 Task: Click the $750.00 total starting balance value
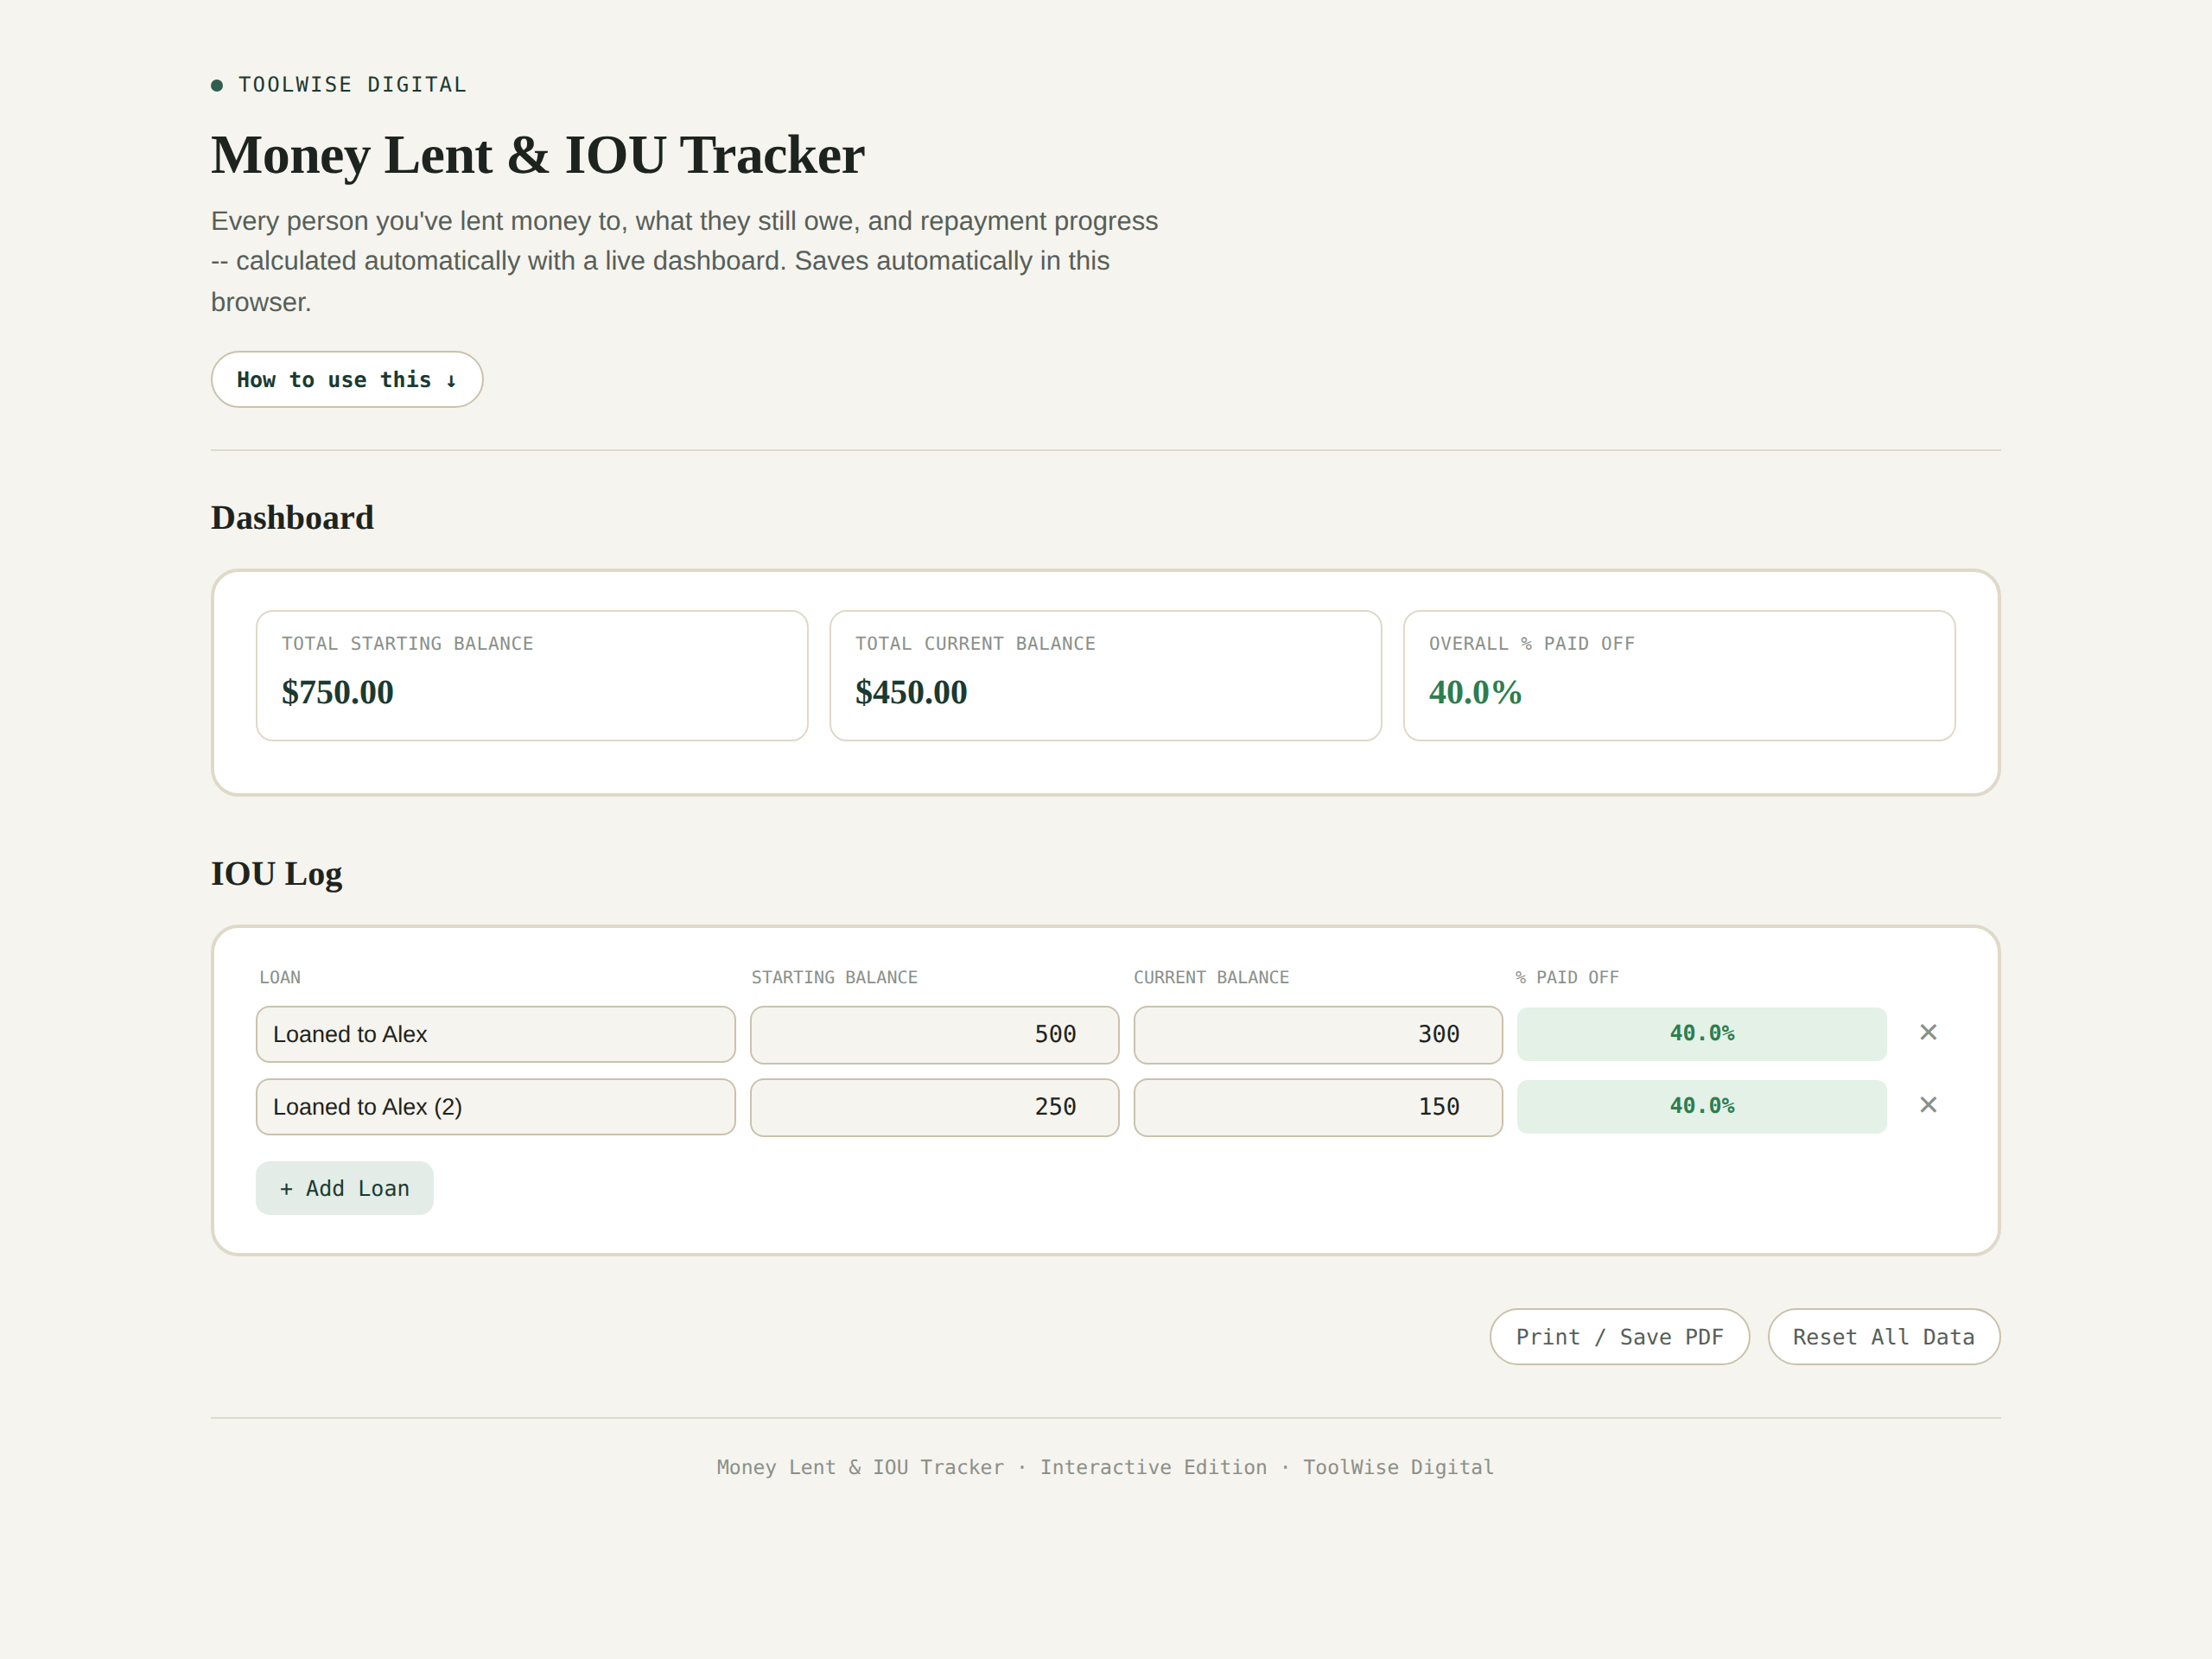point(337,692)
